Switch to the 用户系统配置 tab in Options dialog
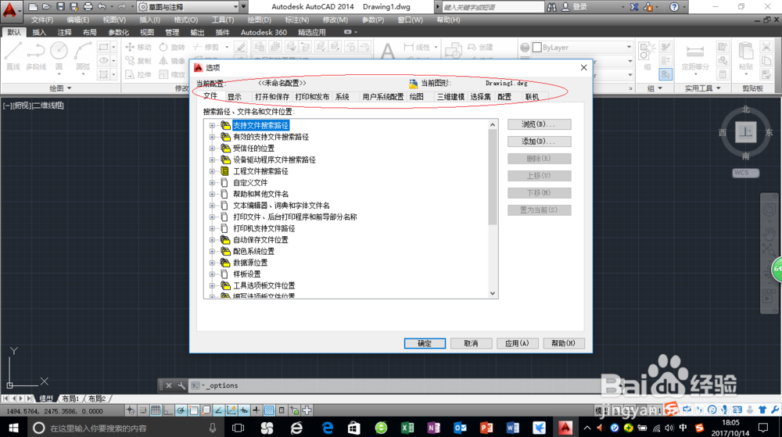 (382, 97)
